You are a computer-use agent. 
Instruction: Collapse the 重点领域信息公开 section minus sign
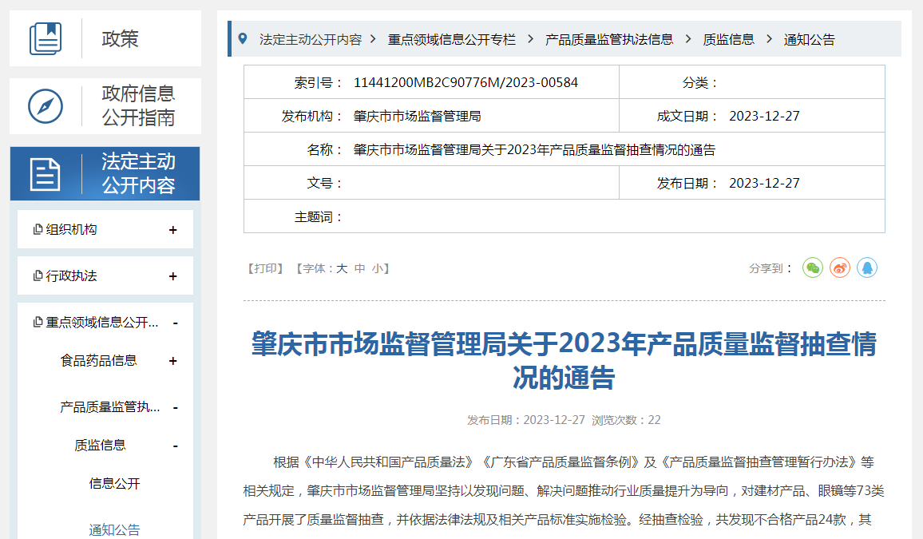[x=176, y=323]
